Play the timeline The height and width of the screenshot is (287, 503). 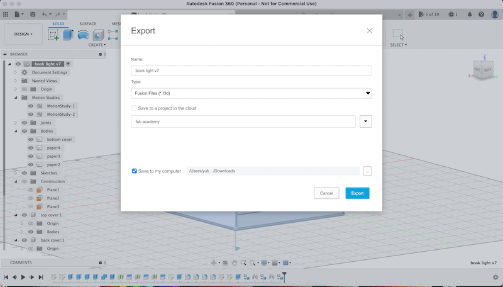pyautogui.click(x=23, y=277)
